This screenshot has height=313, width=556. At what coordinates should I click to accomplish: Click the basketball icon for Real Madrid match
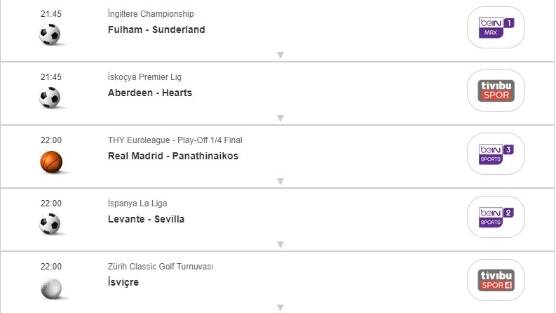pos(51,161)
